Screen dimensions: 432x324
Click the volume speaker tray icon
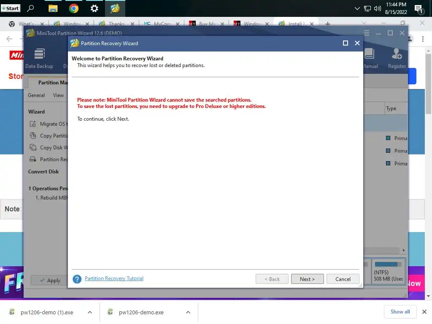[x=378, y=8]
